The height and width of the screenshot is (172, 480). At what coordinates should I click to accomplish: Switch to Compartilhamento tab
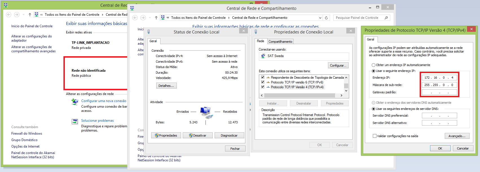point(280,42)
